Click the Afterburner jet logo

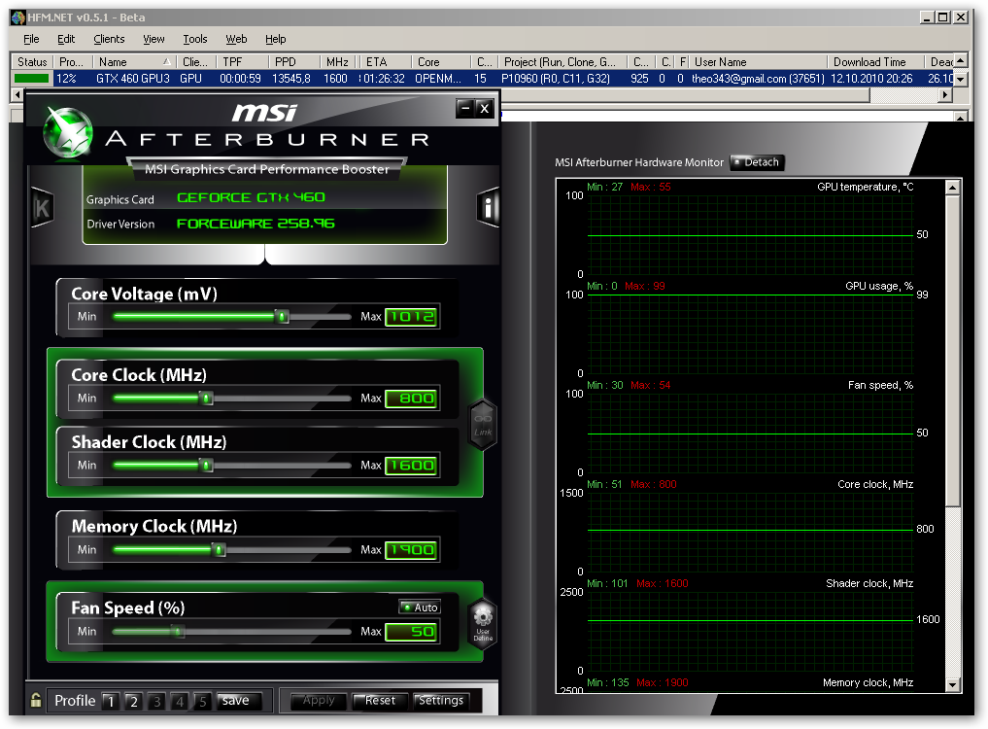point(68,132)
